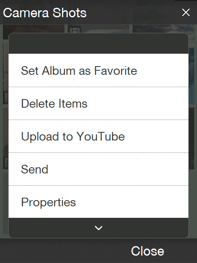Select the partially hidden thumbnail beside Delete Items

(5, 74)
